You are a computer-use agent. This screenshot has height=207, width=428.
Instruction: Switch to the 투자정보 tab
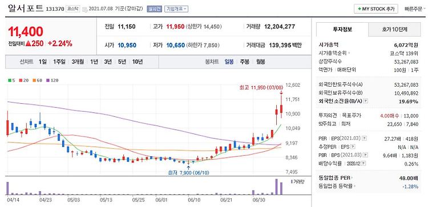tap(342, 30)
